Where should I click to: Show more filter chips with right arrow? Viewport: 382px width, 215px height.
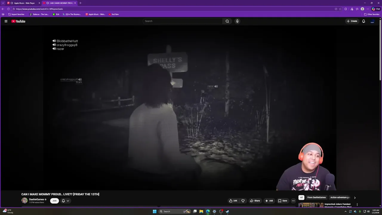pos(355,197)
